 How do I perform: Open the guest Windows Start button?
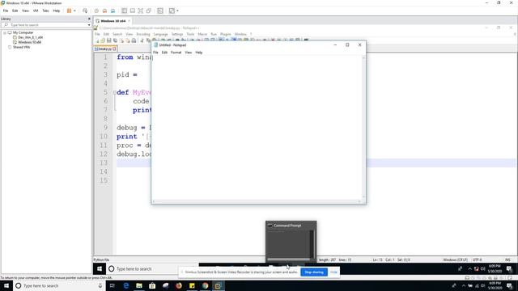click(100, 269)
